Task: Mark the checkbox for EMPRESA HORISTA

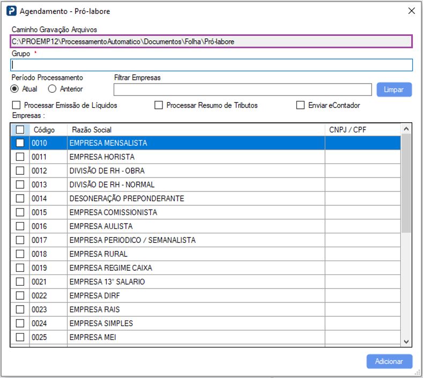Action: tap(20, 157)
